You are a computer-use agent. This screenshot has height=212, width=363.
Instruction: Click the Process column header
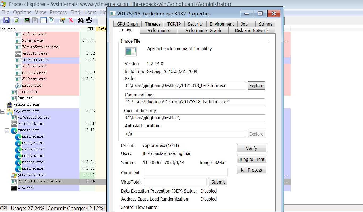click(40, 29)
